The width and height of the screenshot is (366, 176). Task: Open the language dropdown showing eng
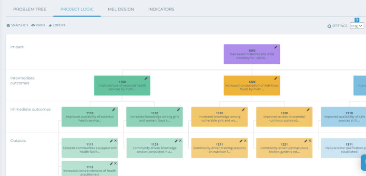click(356, 26)
